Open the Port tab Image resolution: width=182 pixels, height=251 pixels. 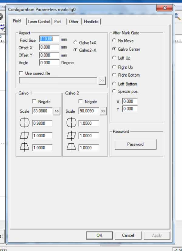pyautogui.click(x=58, y=22)
